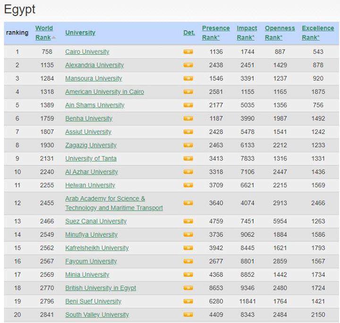Open the Ain Shams University link
This screenshot has width=340, height=323.
pos(95,105)
